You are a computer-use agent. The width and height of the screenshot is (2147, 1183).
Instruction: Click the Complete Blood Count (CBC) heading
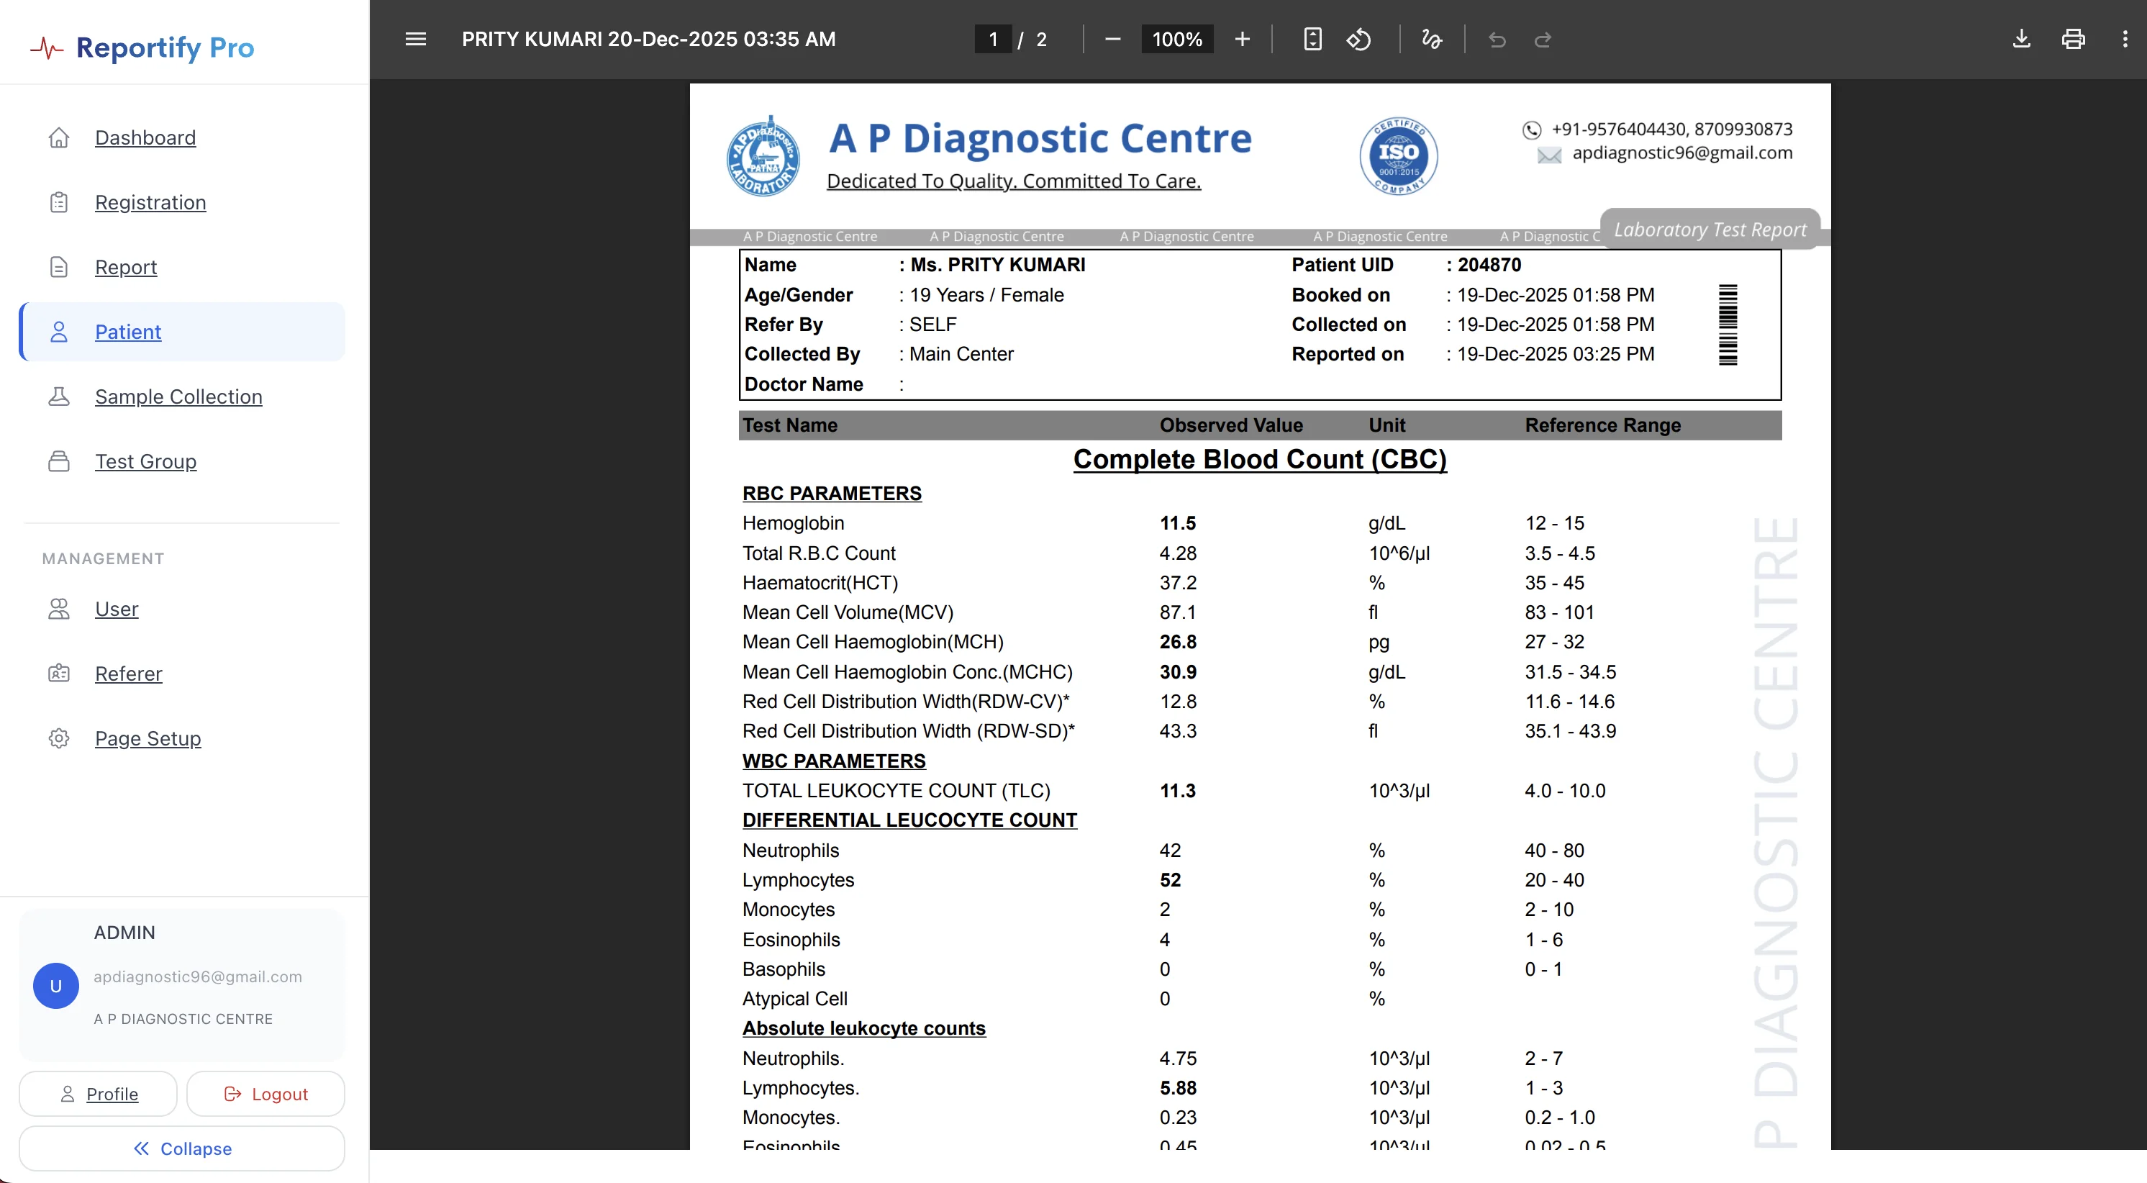[x=1259, y=459]
